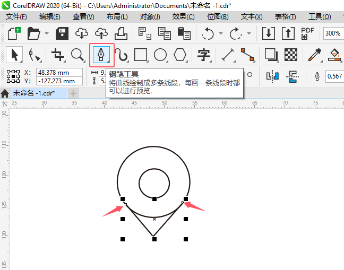
Task: Select the Crop tool
Action: click(58, 55)
